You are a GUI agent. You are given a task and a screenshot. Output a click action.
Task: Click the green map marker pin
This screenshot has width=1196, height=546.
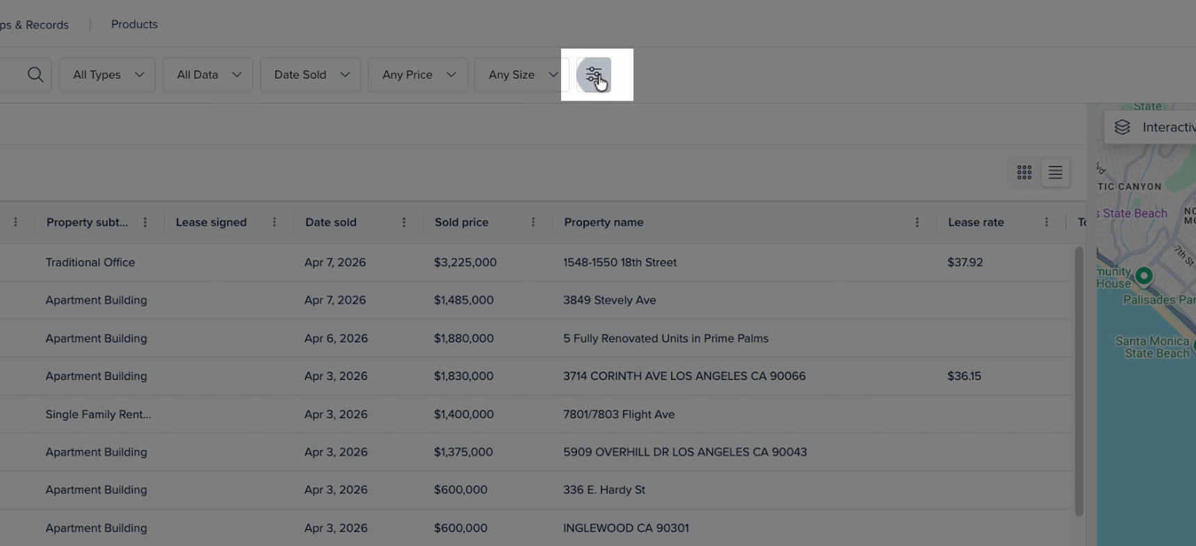pyautogui.click(x=1144, y=276)
